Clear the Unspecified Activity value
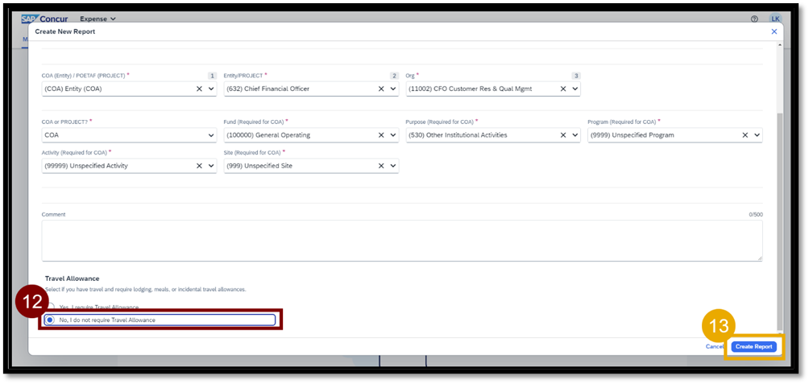Viewport: 809px width, 384px height. (x=199, y=166)
